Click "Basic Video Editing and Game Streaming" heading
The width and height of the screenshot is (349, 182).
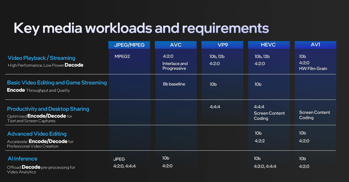tap(57, 82)
